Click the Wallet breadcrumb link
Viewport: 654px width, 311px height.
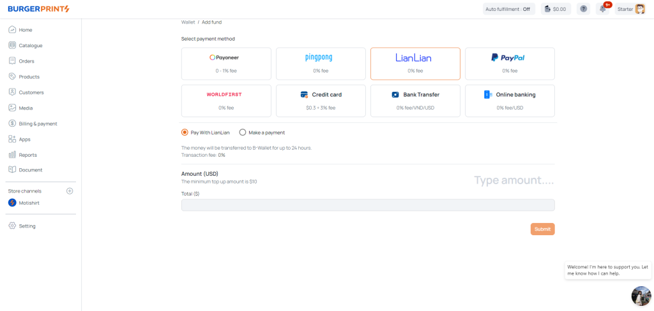click(x=188, y=22)
